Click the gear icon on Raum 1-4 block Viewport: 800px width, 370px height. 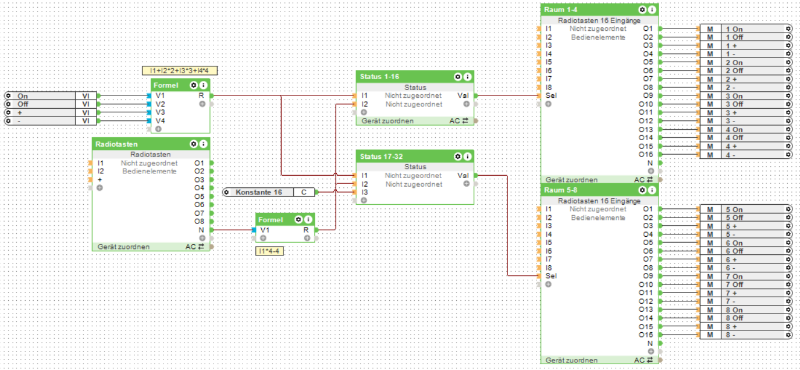pyautogui.click(x=643, y=10)
